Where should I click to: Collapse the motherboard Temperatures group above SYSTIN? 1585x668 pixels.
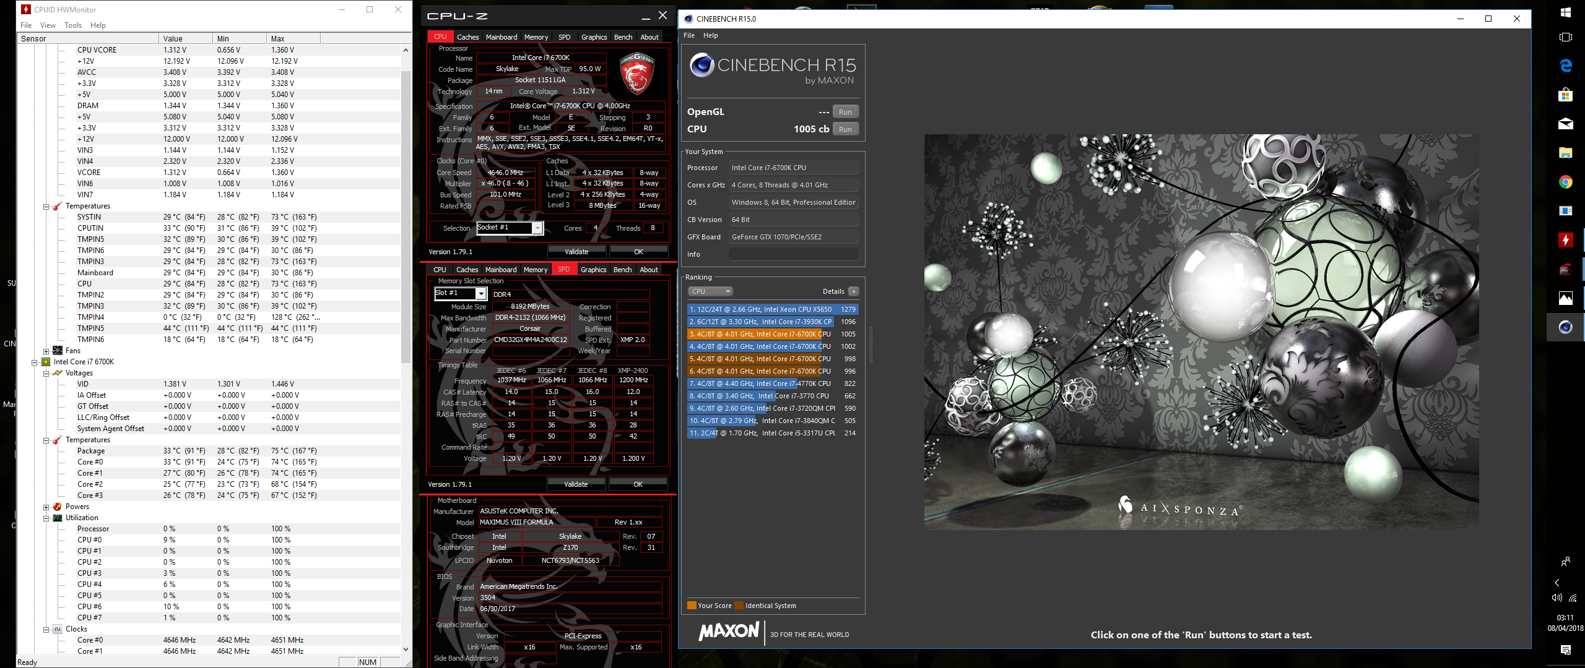coord(46,207)
